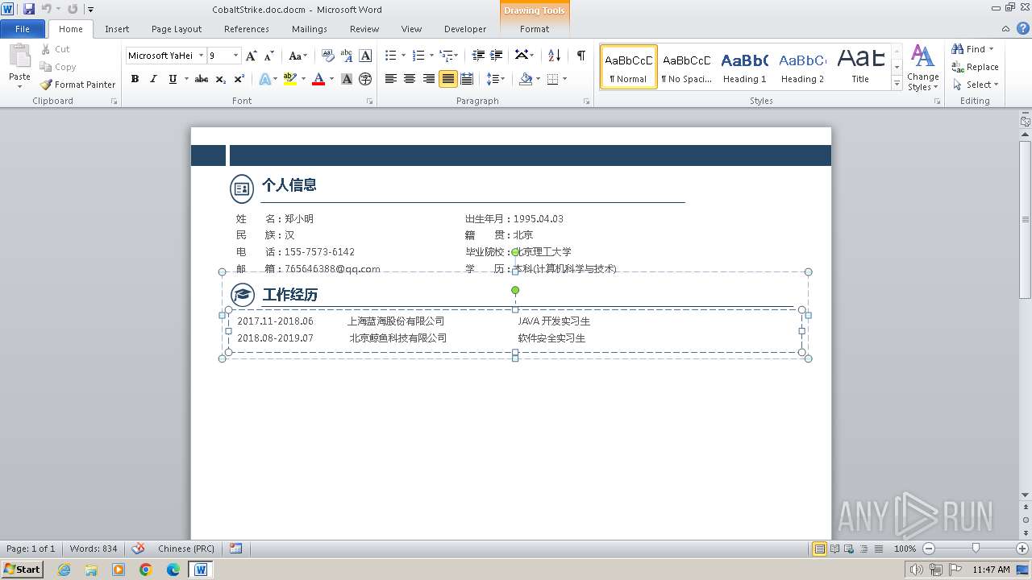Toggle Bold formatting
Viewport: 1032px width, 580px height.
[x=135, y=79]
